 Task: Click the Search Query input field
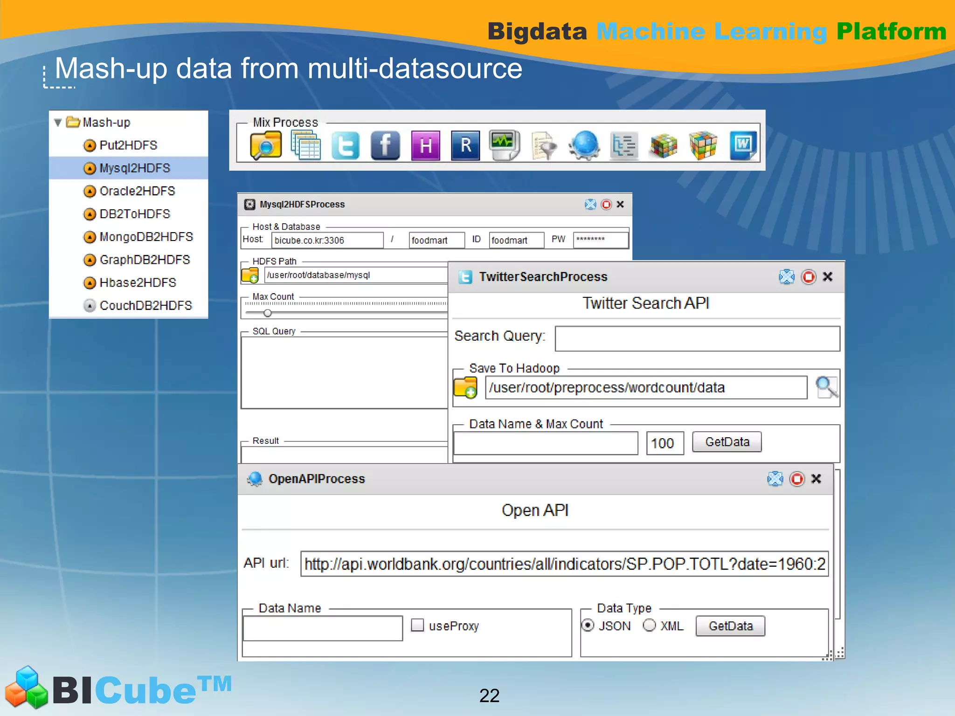[697, 338]
